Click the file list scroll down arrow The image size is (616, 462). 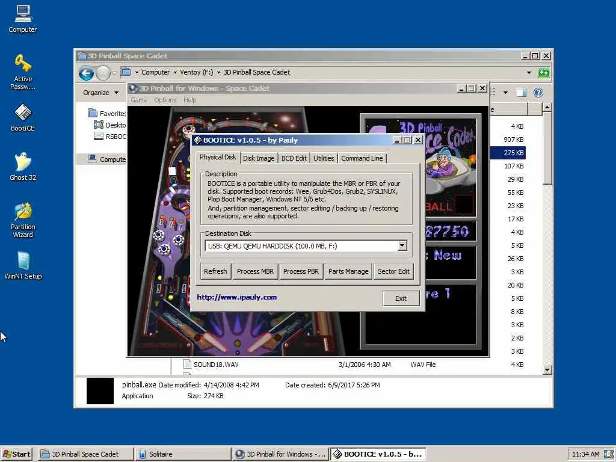[x=547, y=370]
